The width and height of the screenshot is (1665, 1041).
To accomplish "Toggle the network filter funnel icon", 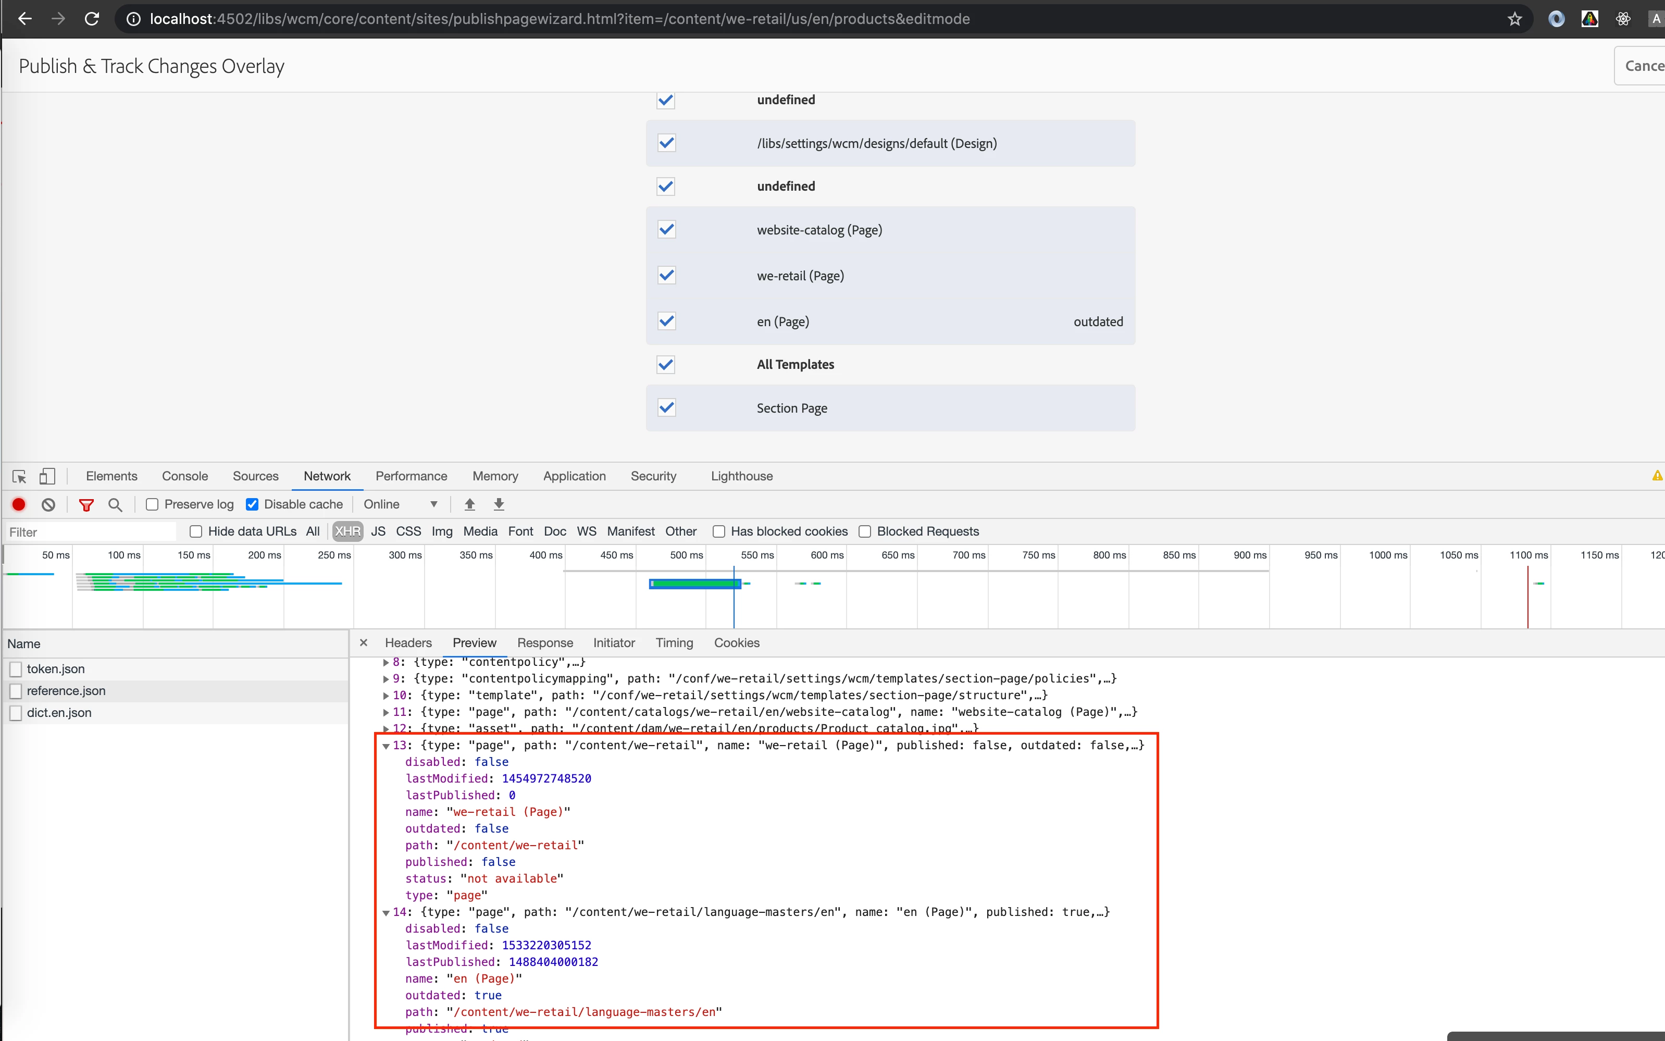I will [x=86, y=505].
